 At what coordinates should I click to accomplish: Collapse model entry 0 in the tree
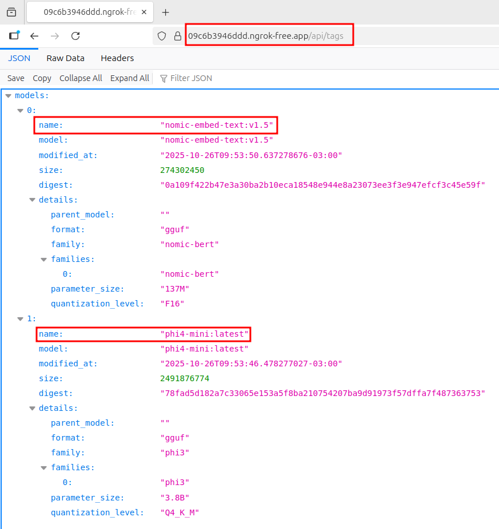pyautogui.click(x=21, y=110)
